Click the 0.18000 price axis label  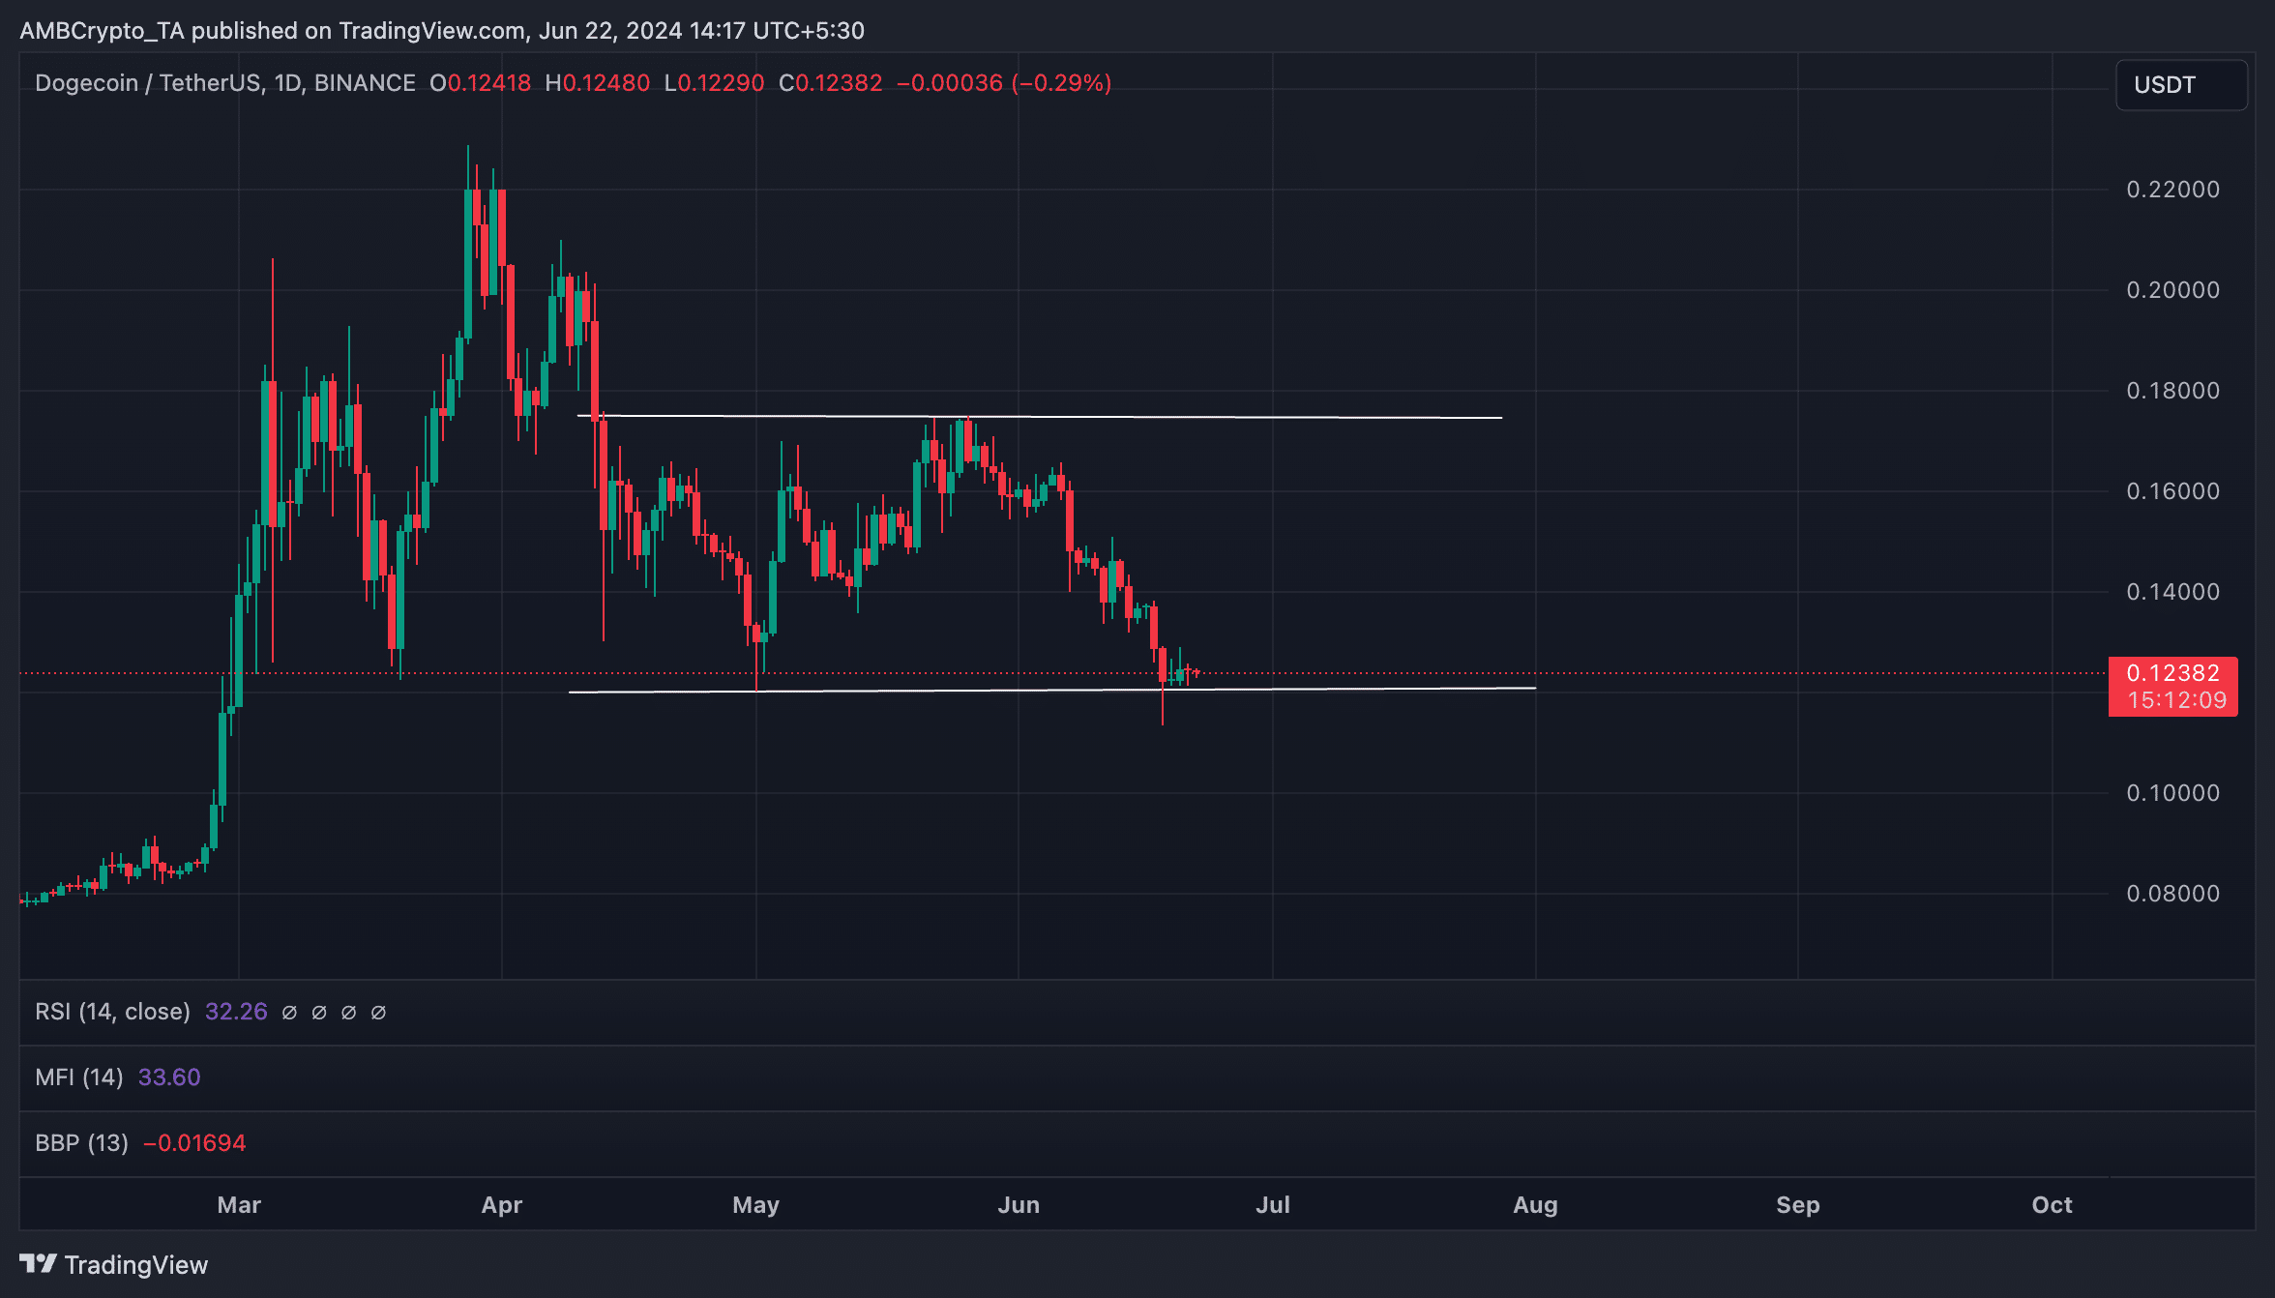(2172, 391)
